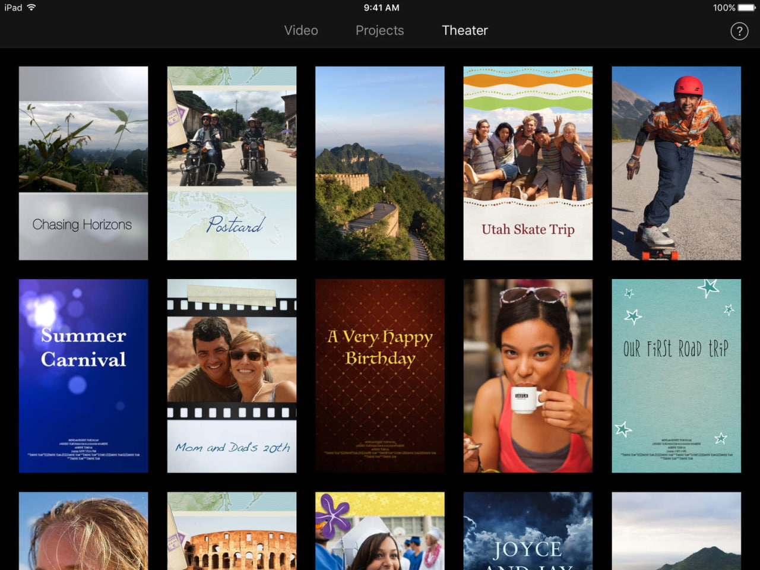This screenshot has width=760, height=570.
Task: Open A Very Happy Birthday poster
Action: click(380, 376)
